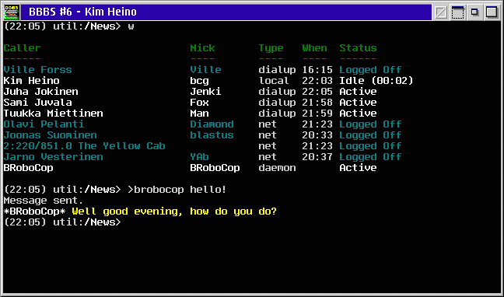
Task: Click the slashed-box title bar button
Action: (x=440, y=12)
